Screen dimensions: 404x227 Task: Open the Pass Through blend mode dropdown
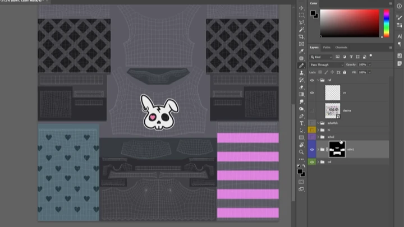[327, 65]
